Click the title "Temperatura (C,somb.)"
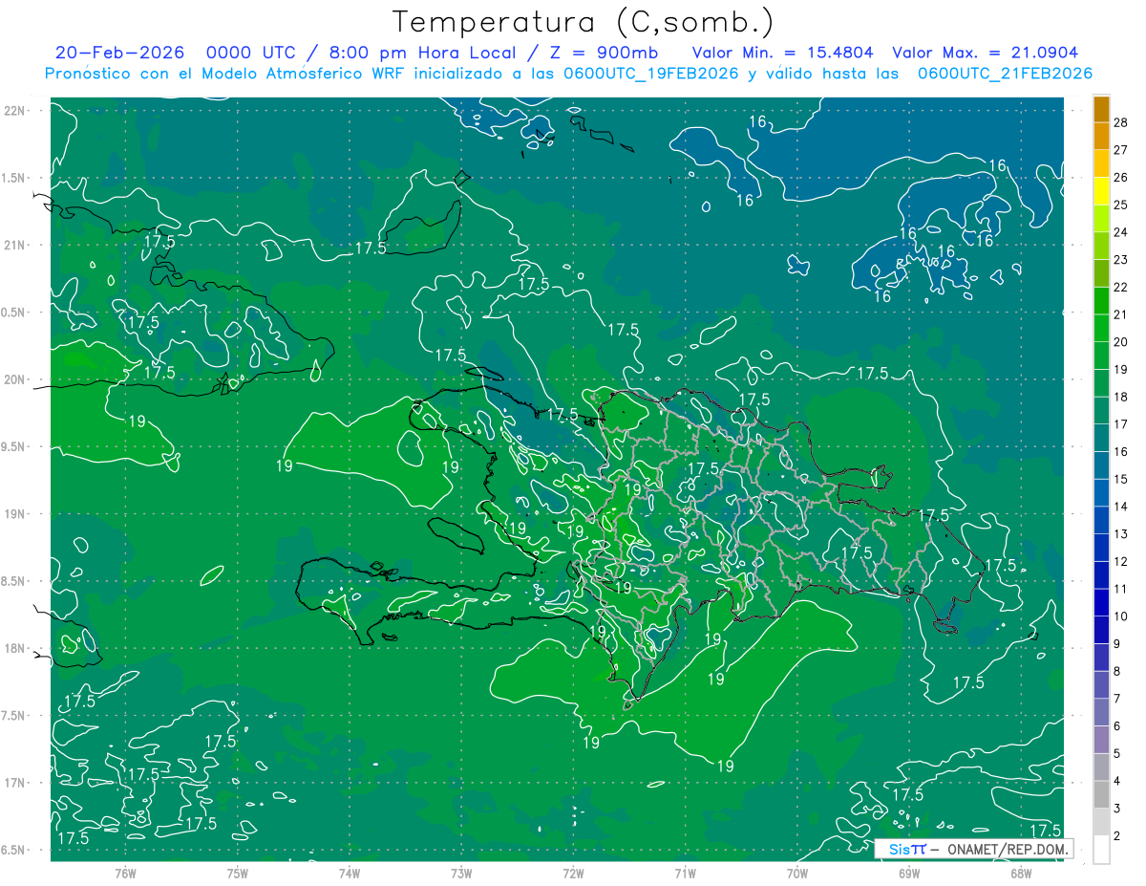 point(584,22)
